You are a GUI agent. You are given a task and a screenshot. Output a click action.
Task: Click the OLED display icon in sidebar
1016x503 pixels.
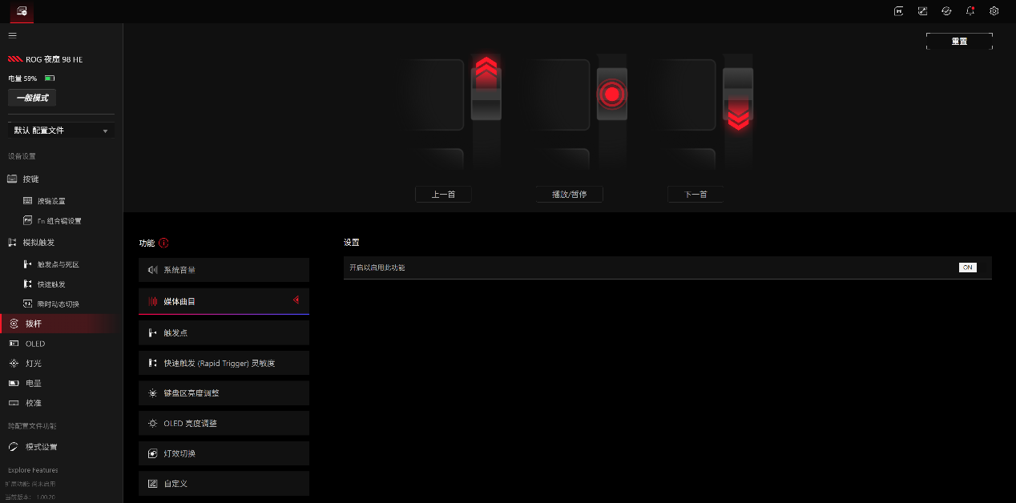point(14,344)
